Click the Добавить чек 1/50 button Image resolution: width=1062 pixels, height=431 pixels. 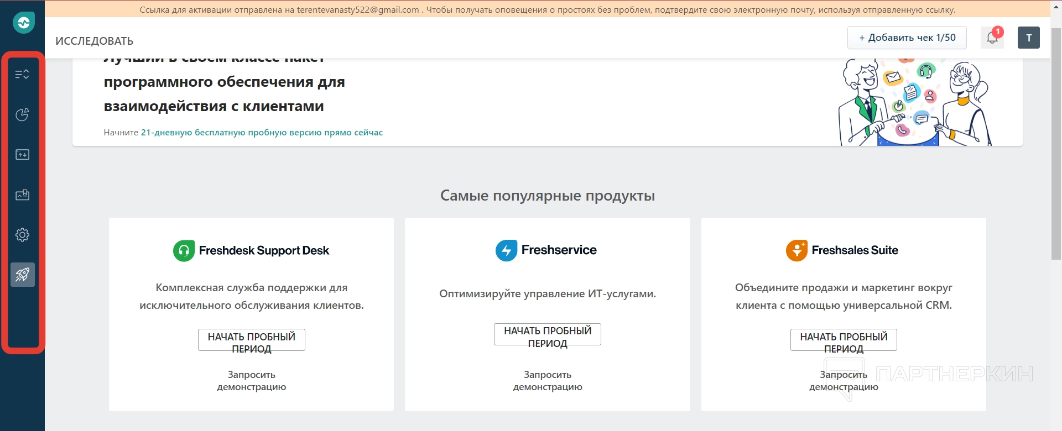coord(907,38)
